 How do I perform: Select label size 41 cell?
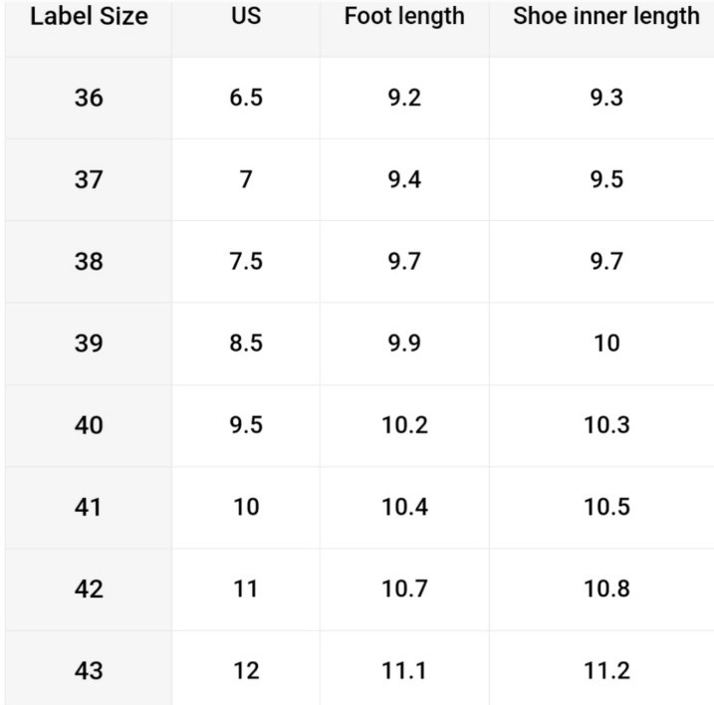[x=89, y=508]
